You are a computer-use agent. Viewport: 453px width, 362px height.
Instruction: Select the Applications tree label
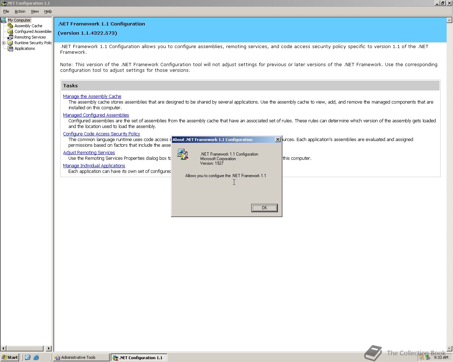coord(25,48)
